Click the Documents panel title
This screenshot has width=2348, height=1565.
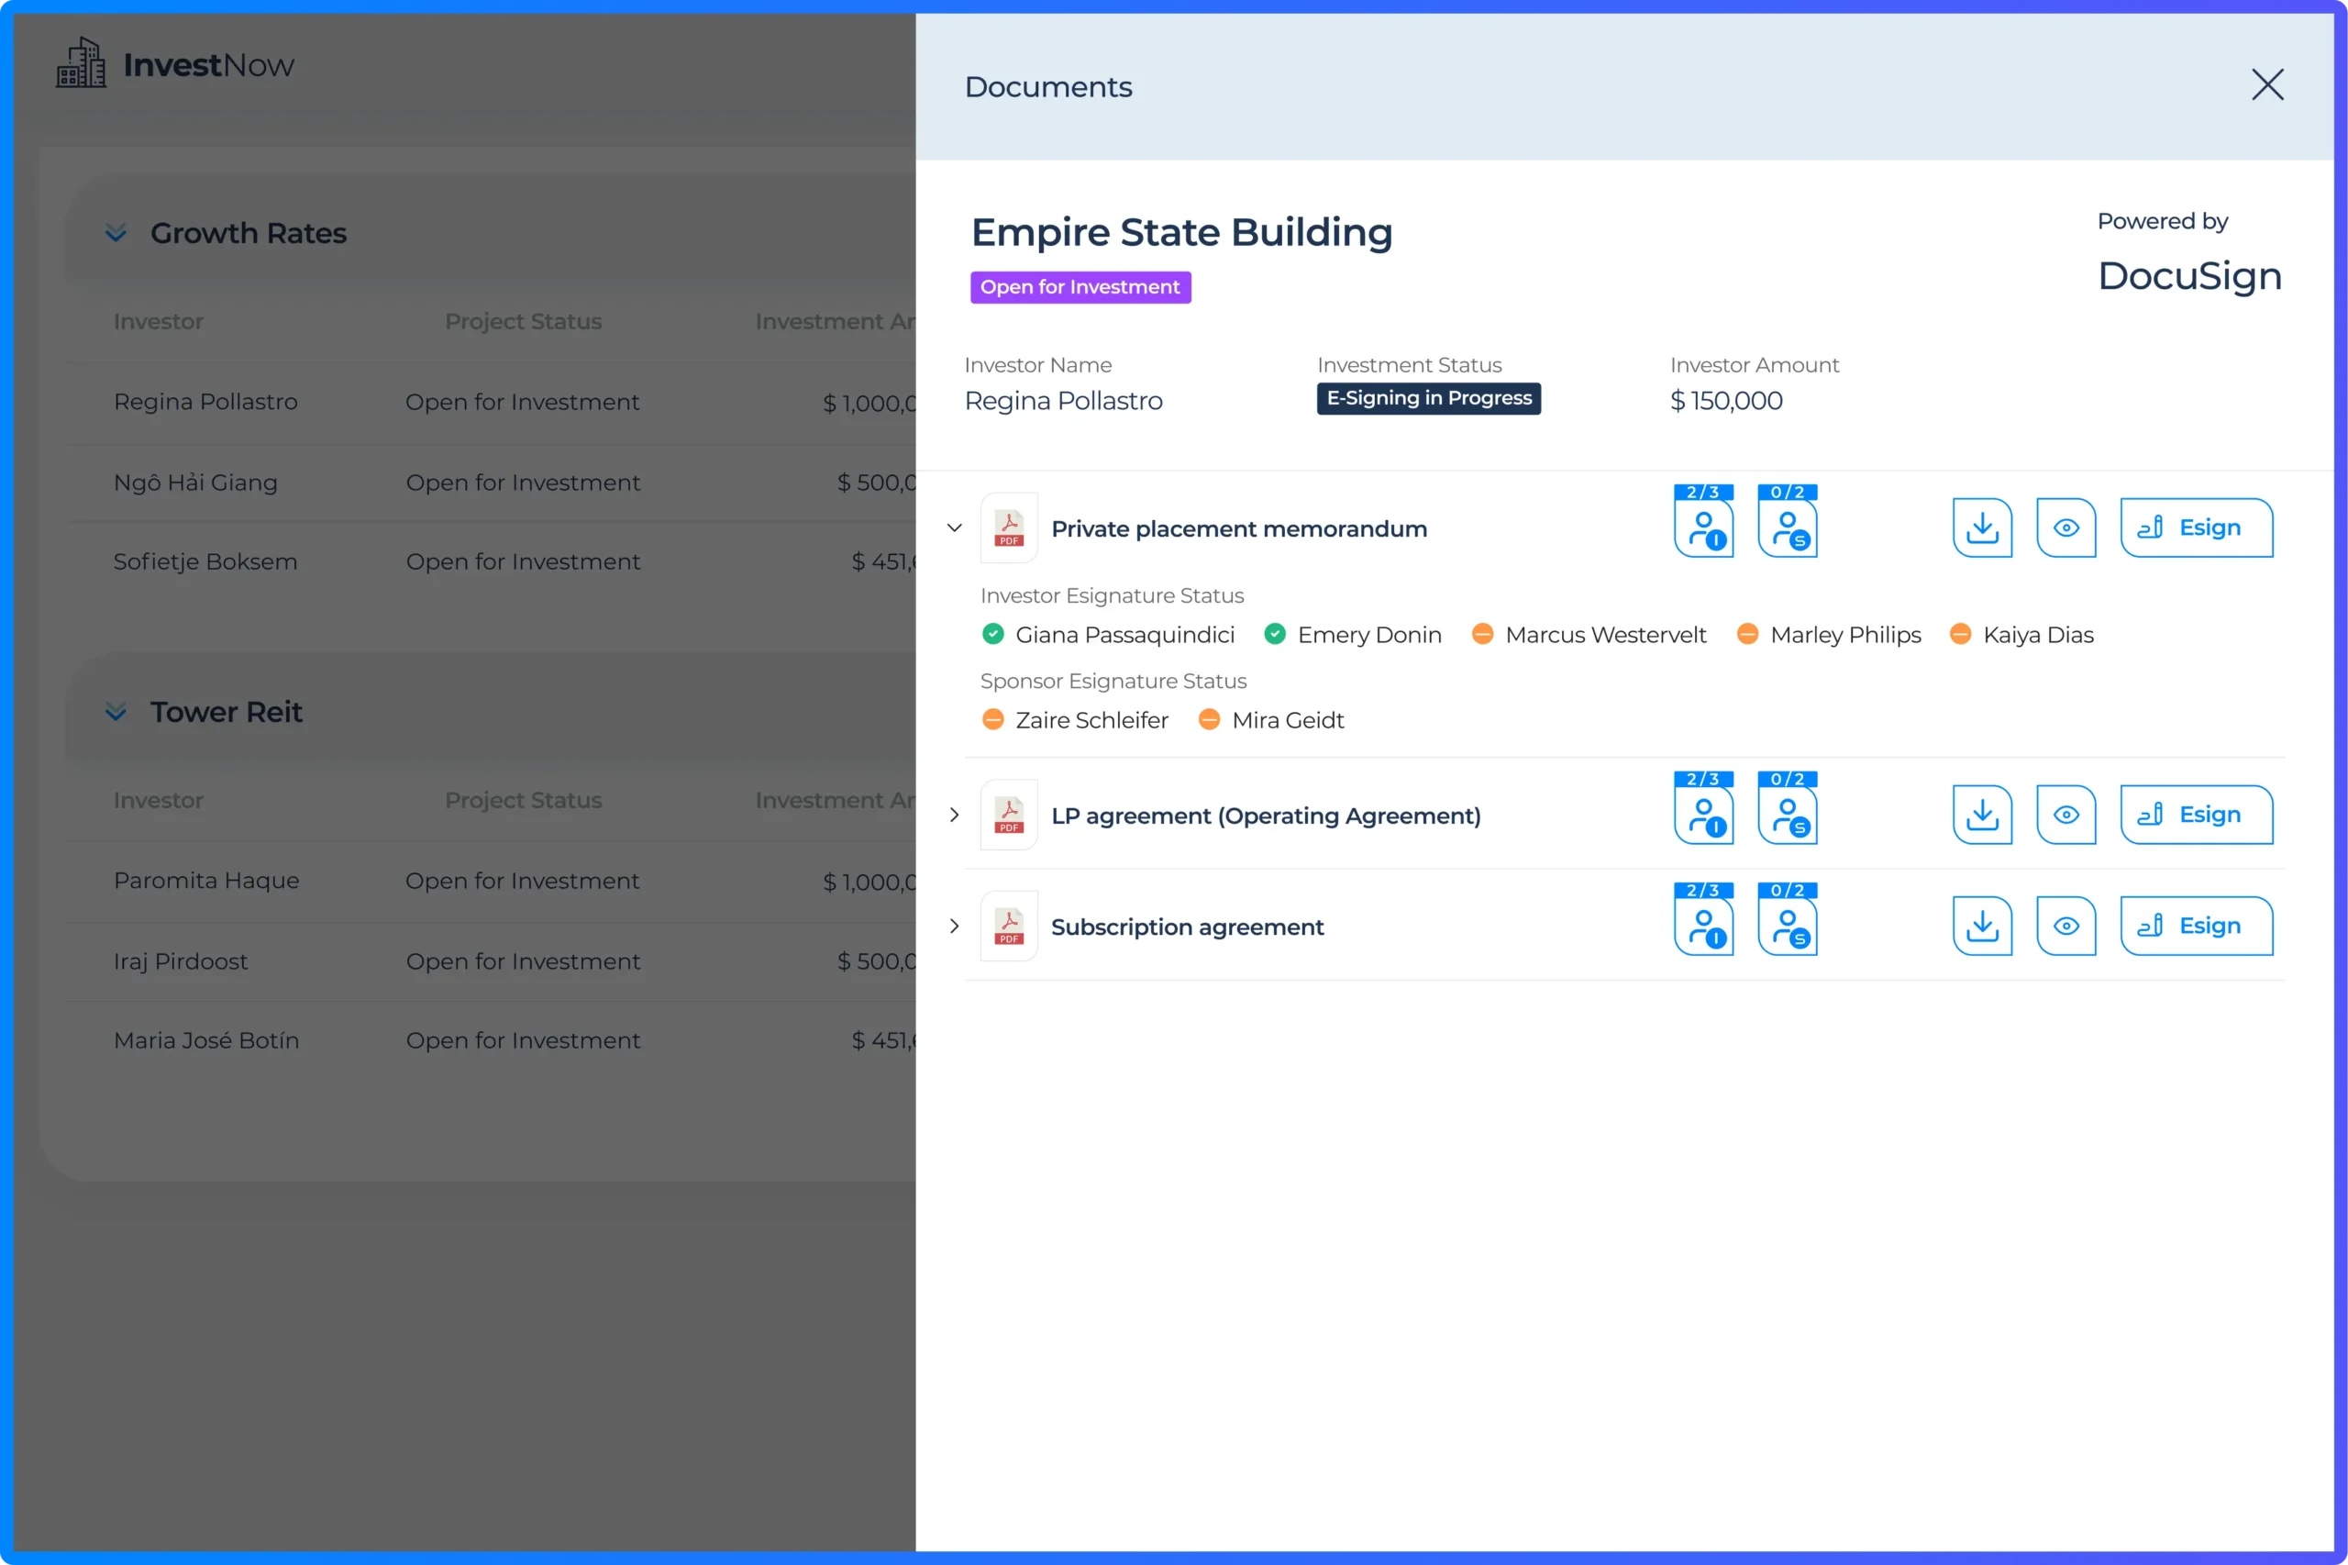click(1047, 87)
